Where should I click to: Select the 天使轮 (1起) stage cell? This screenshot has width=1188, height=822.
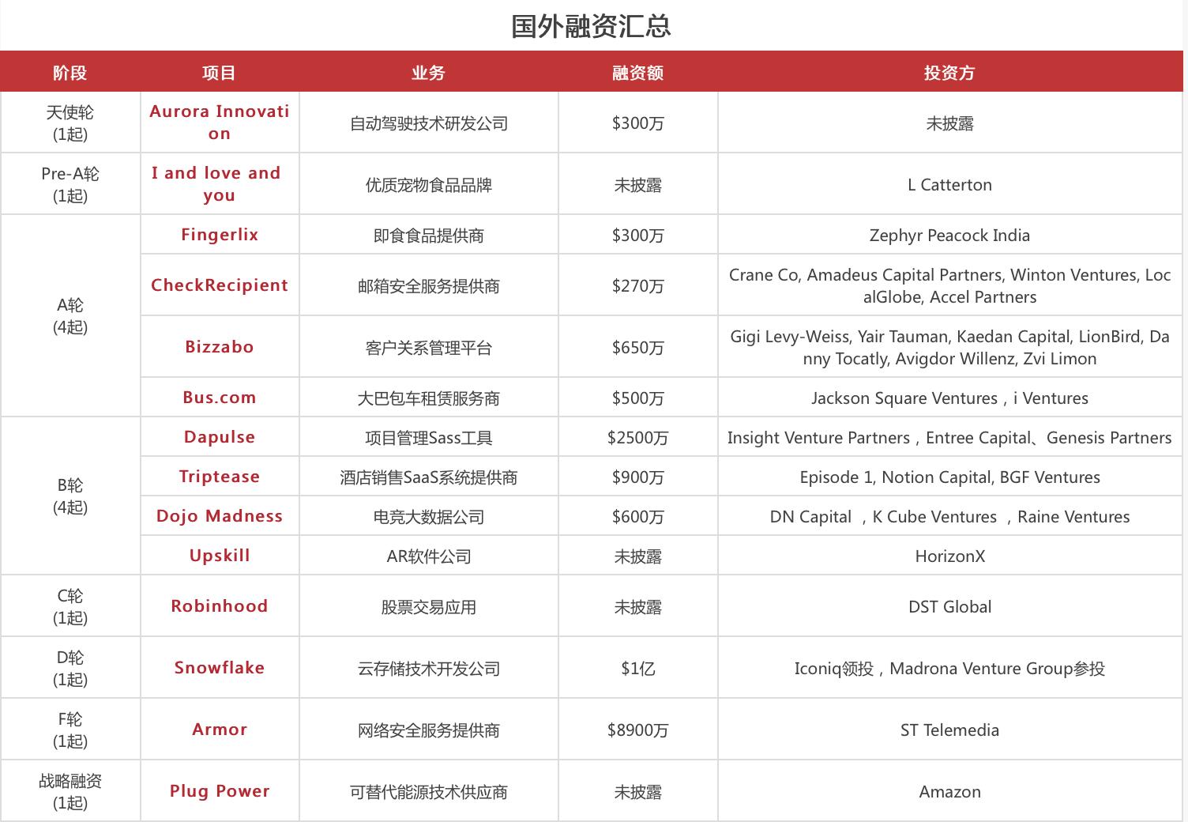pyautogui.click(x=70, y=123)
